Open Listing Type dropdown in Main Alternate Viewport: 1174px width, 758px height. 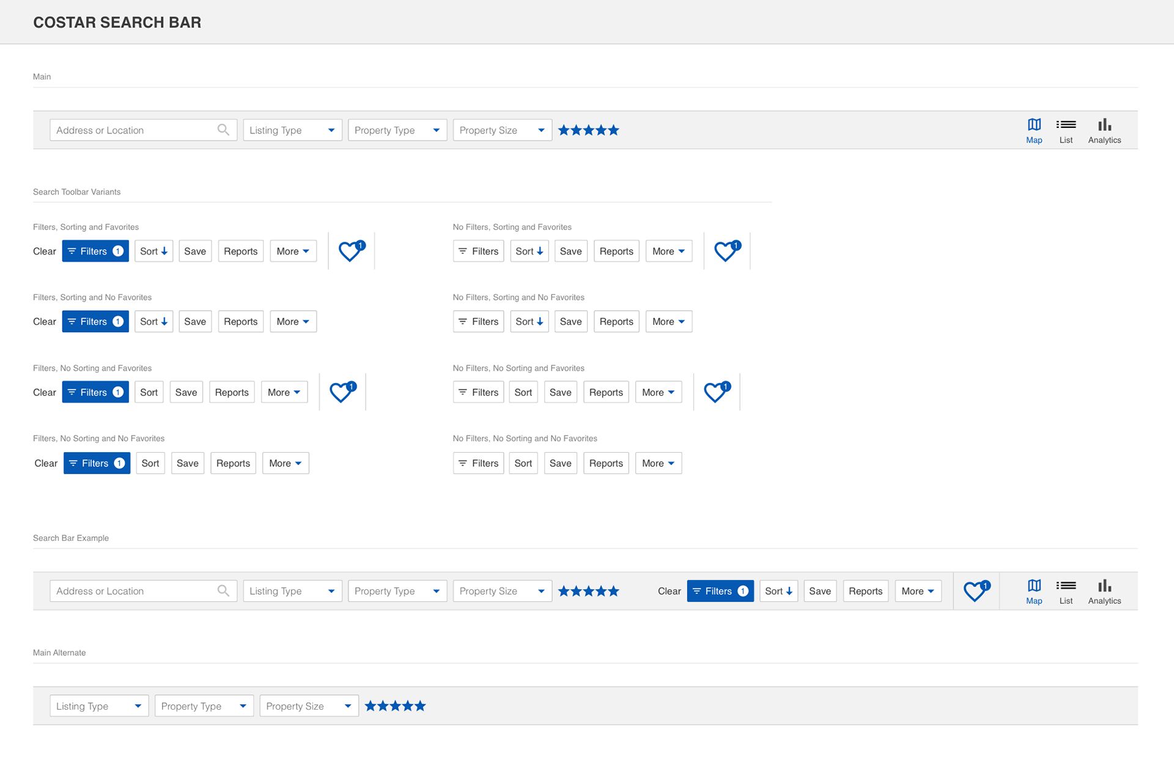coord(99,706)
